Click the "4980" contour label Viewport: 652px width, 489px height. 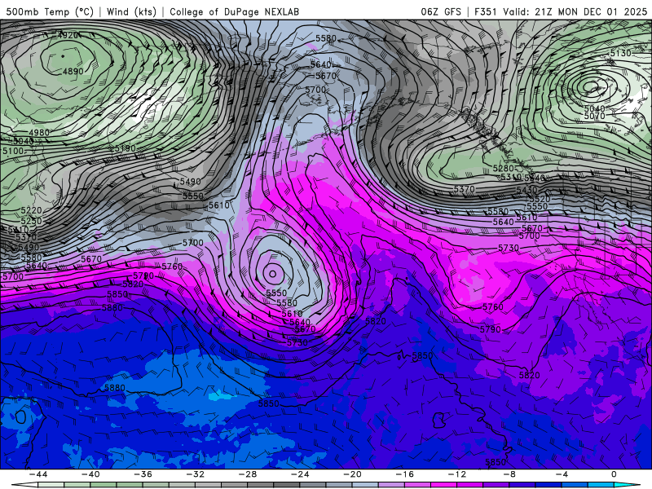pos(39,133)
